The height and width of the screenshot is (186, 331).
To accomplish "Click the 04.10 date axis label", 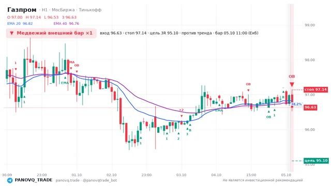I will click(x=216, y=175).
